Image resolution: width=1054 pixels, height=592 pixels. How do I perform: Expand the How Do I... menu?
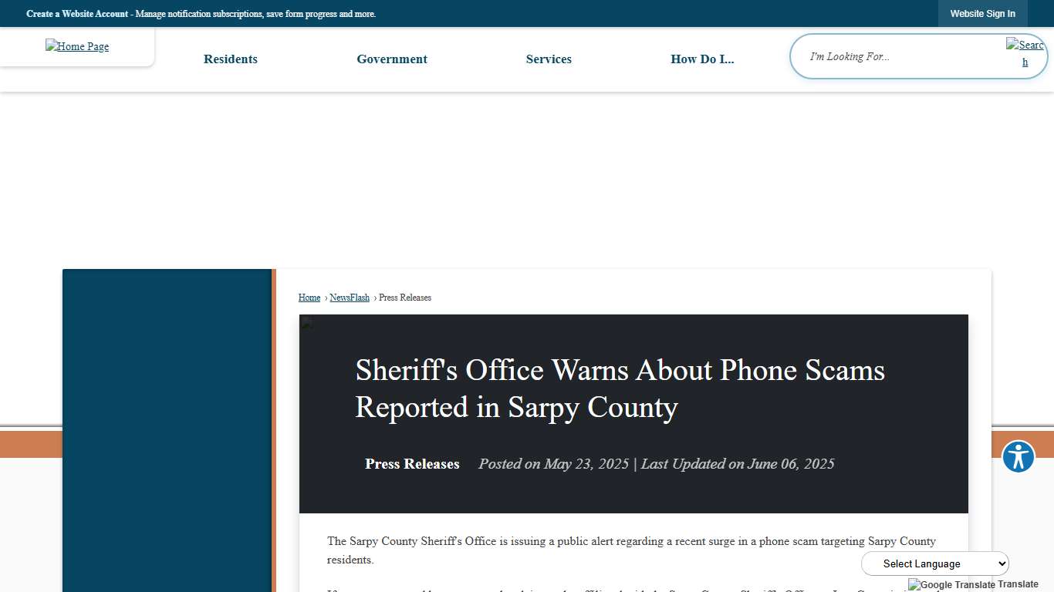pyautogui.click(x=702, y=59)
